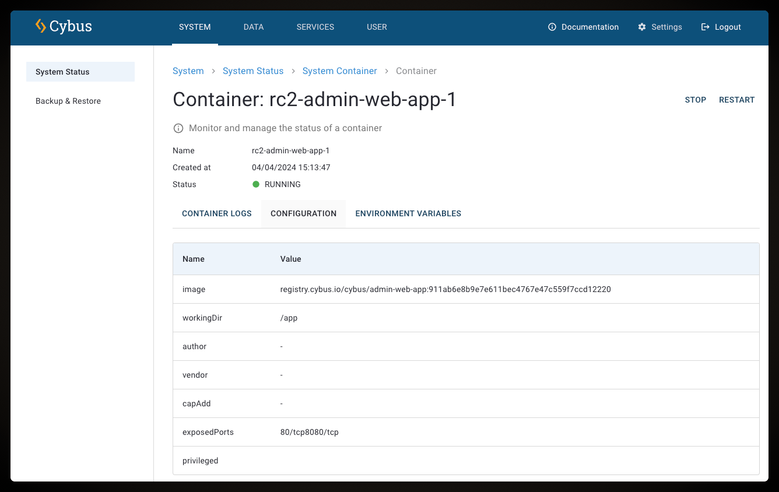
Task: Click the image registry value cell
Action: [445, 289]
